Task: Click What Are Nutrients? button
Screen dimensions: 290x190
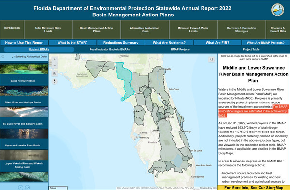Action: (169, 43)
